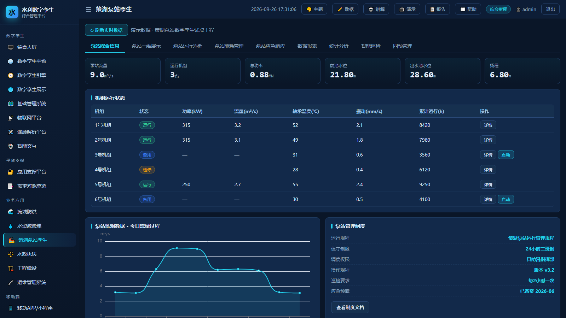Open 数字孪生平台 sidebar item
This screenshot has height=318, width=566.
point(40,61)
